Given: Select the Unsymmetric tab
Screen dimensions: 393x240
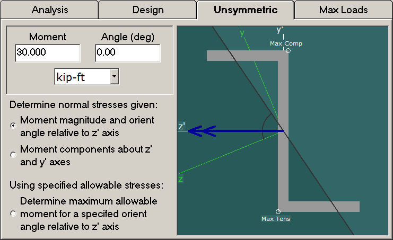Looking at the screenshot, I should click(245, 10).
